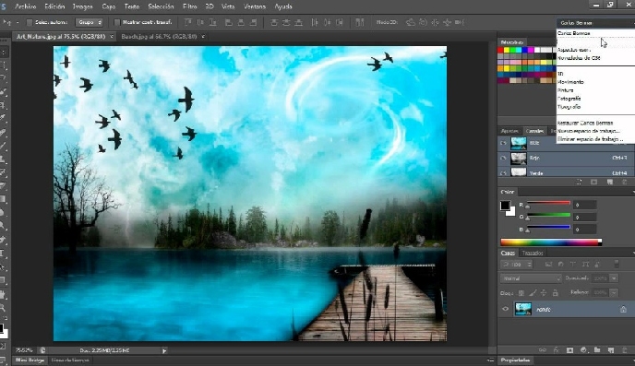Enable Mostrar contr. transf. checkbox
Viewport: 635px width, 366px height.
pos(117,22)
